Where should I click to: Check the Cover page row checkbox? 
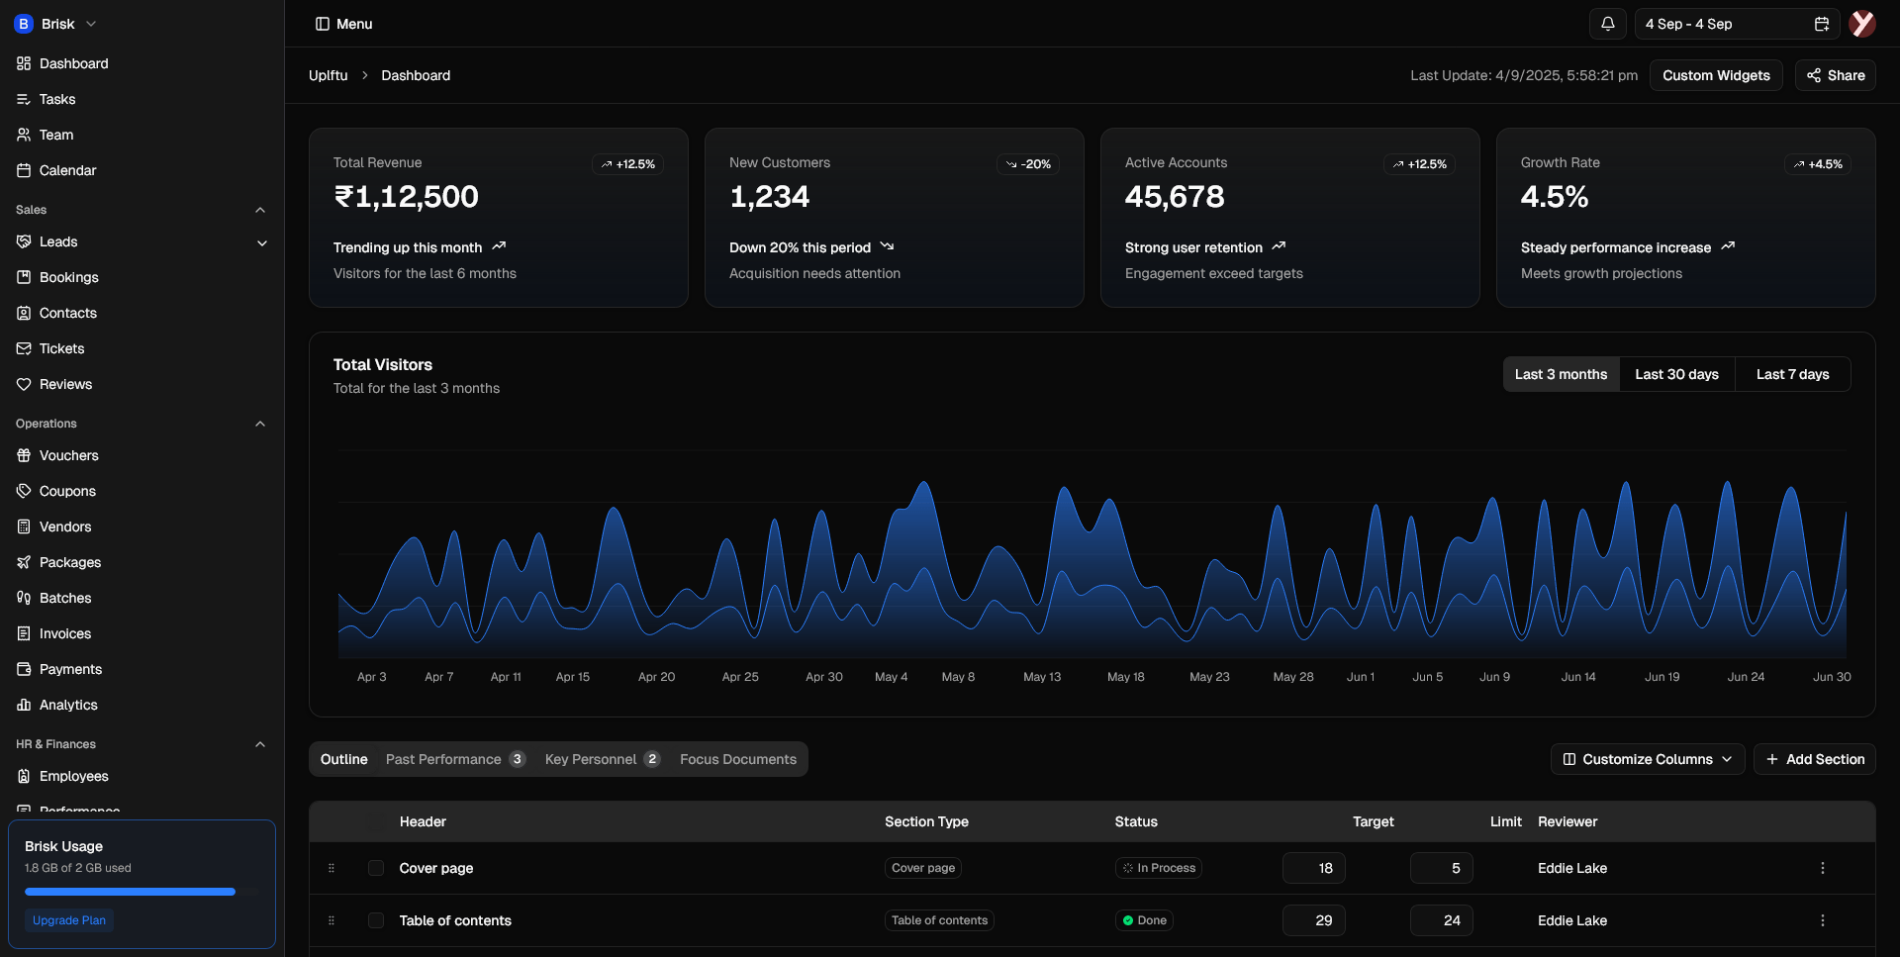pos(376,868)
